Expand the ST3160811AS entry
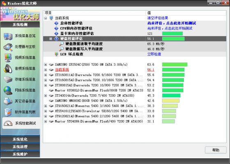 coord(46,75)
